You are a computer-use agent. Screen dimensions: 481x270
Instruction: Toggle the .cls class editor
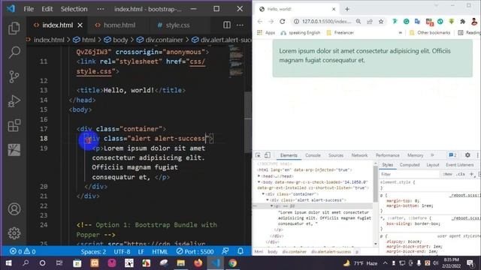tap(461, 174)
